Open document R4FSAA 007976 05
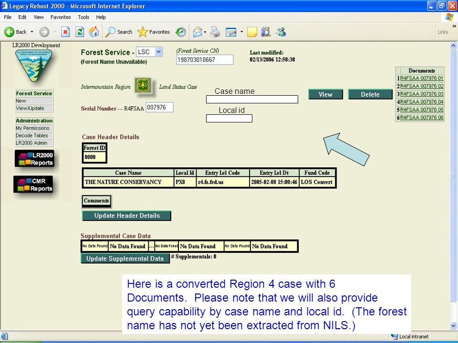Image resolution: width=458 pixels, height=343 pixels. [x=422, y=110]
